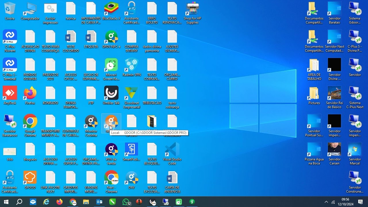The height and width of the screenshot is (207, 368).
Task: Select the Sistema C-Plus Next shortcut
Action: [355, 98]
